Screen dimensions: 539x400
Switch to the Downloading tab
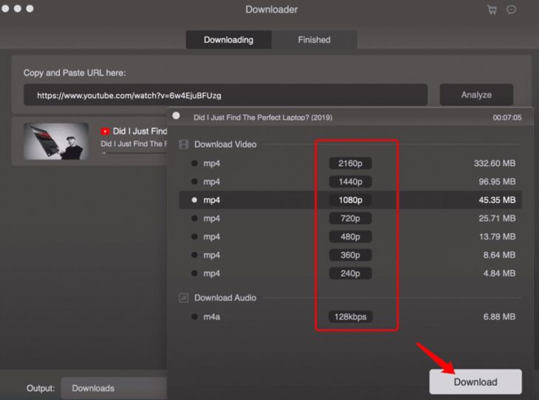click(x=228, y=40)
